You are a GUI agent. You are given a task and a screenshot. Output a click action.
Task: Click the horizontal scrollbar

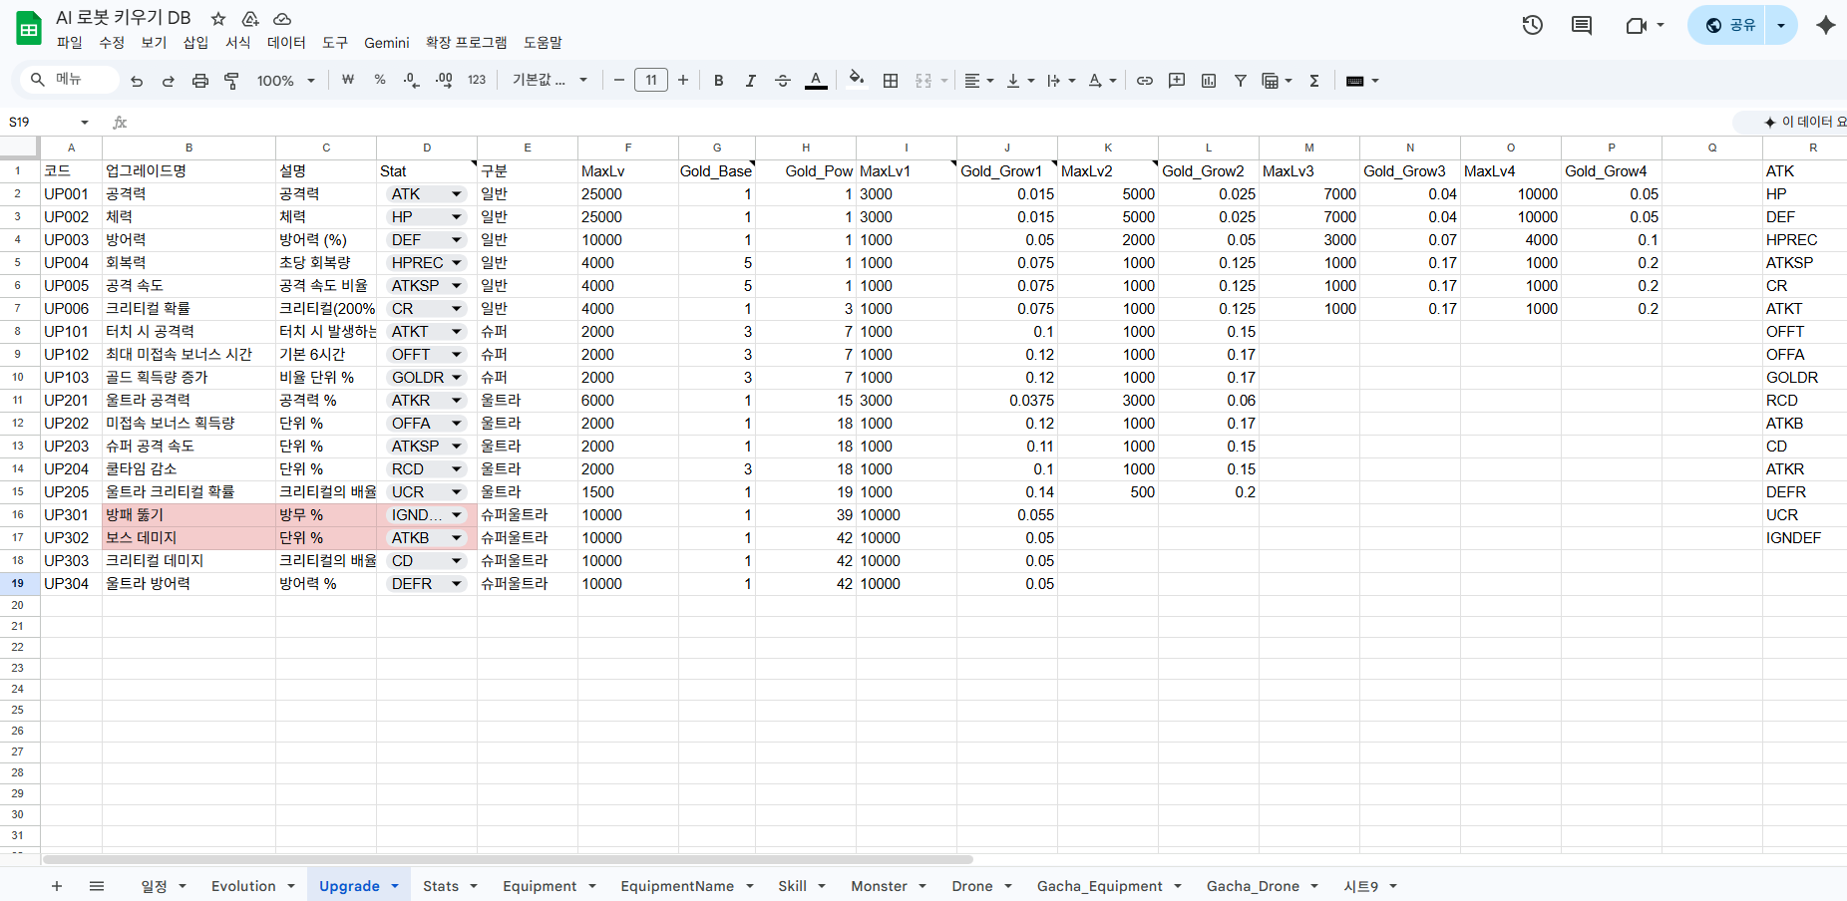tap(508, 859)
